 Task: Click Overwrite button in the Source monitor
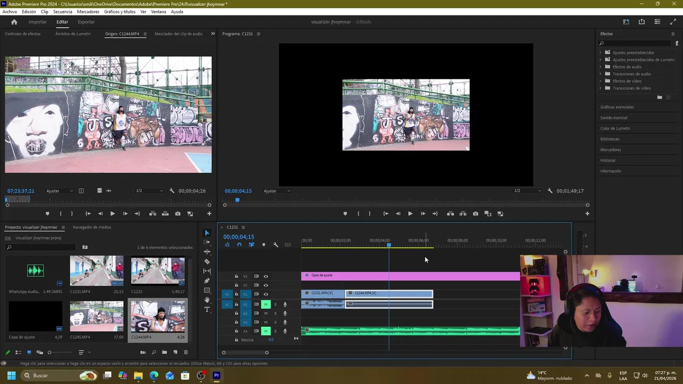(x=165, y=214)
